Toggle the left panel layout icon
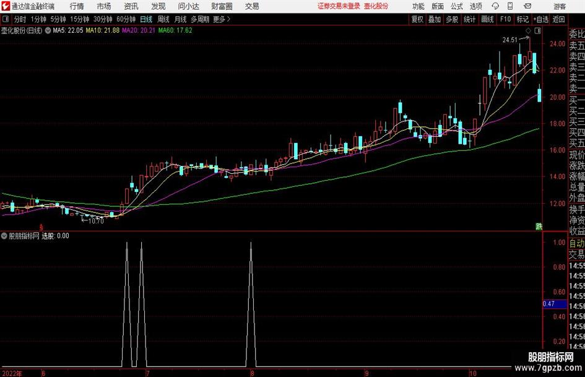585x377 pixels. pyautogui.click(x=6, y=19)
